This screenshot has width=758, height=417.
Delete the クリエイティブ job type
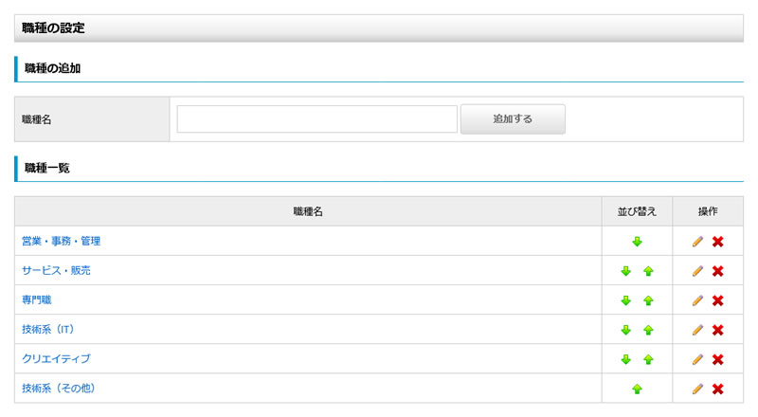tap(718, 359)
